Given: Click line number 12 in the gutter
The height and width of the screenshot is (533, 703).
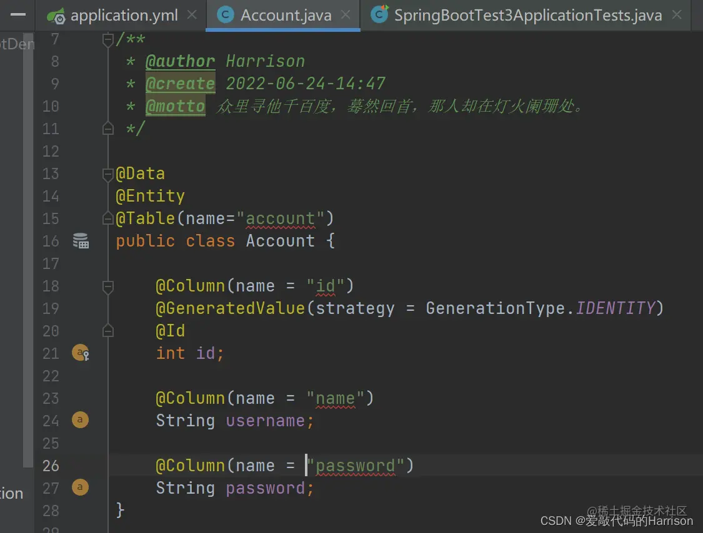Looking at the screenshot, I should [51, 152].
